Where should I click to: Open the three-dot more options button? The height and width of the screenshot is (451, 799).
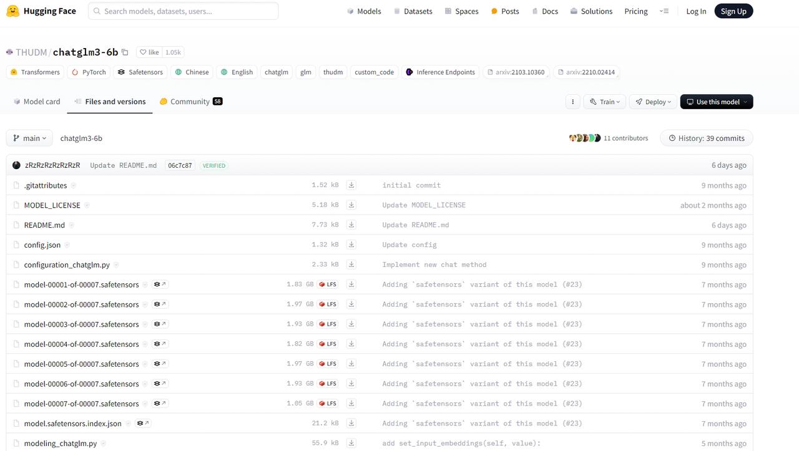pos(572,102)
